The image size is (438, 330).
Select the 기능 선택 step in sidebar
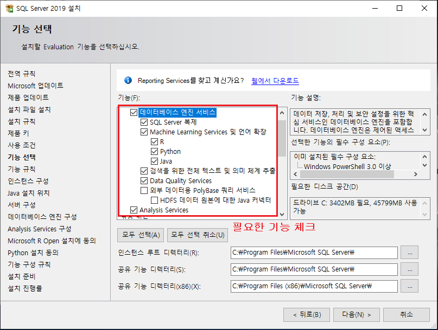22,157
